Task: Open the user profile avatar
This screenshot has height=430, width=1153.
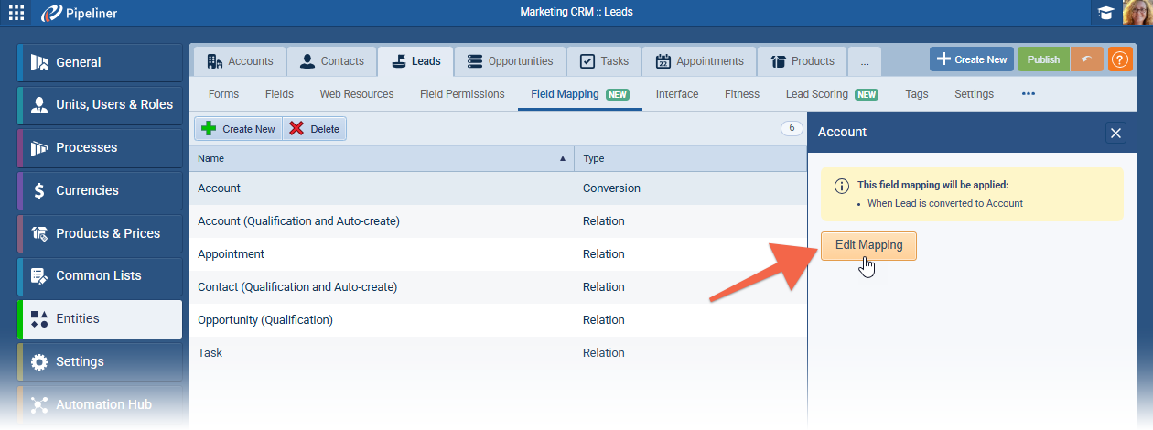Action: 1137,13
